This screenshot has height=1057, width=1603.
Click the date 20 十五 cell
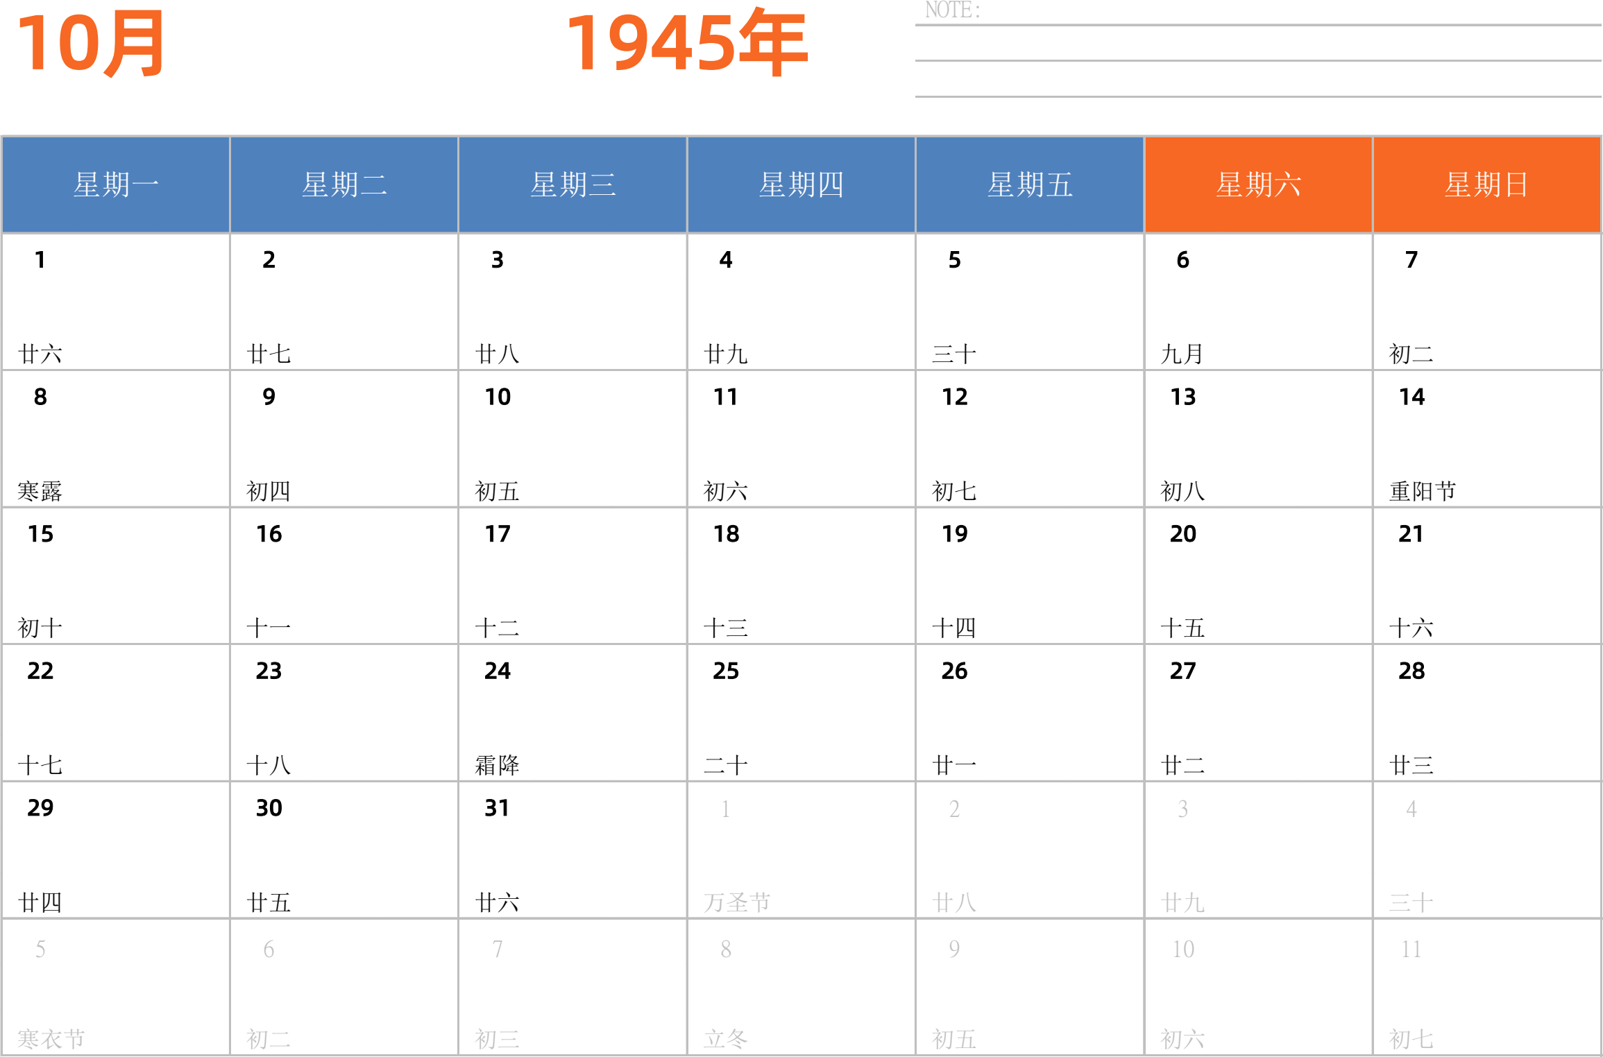(x=1258, y=576)
